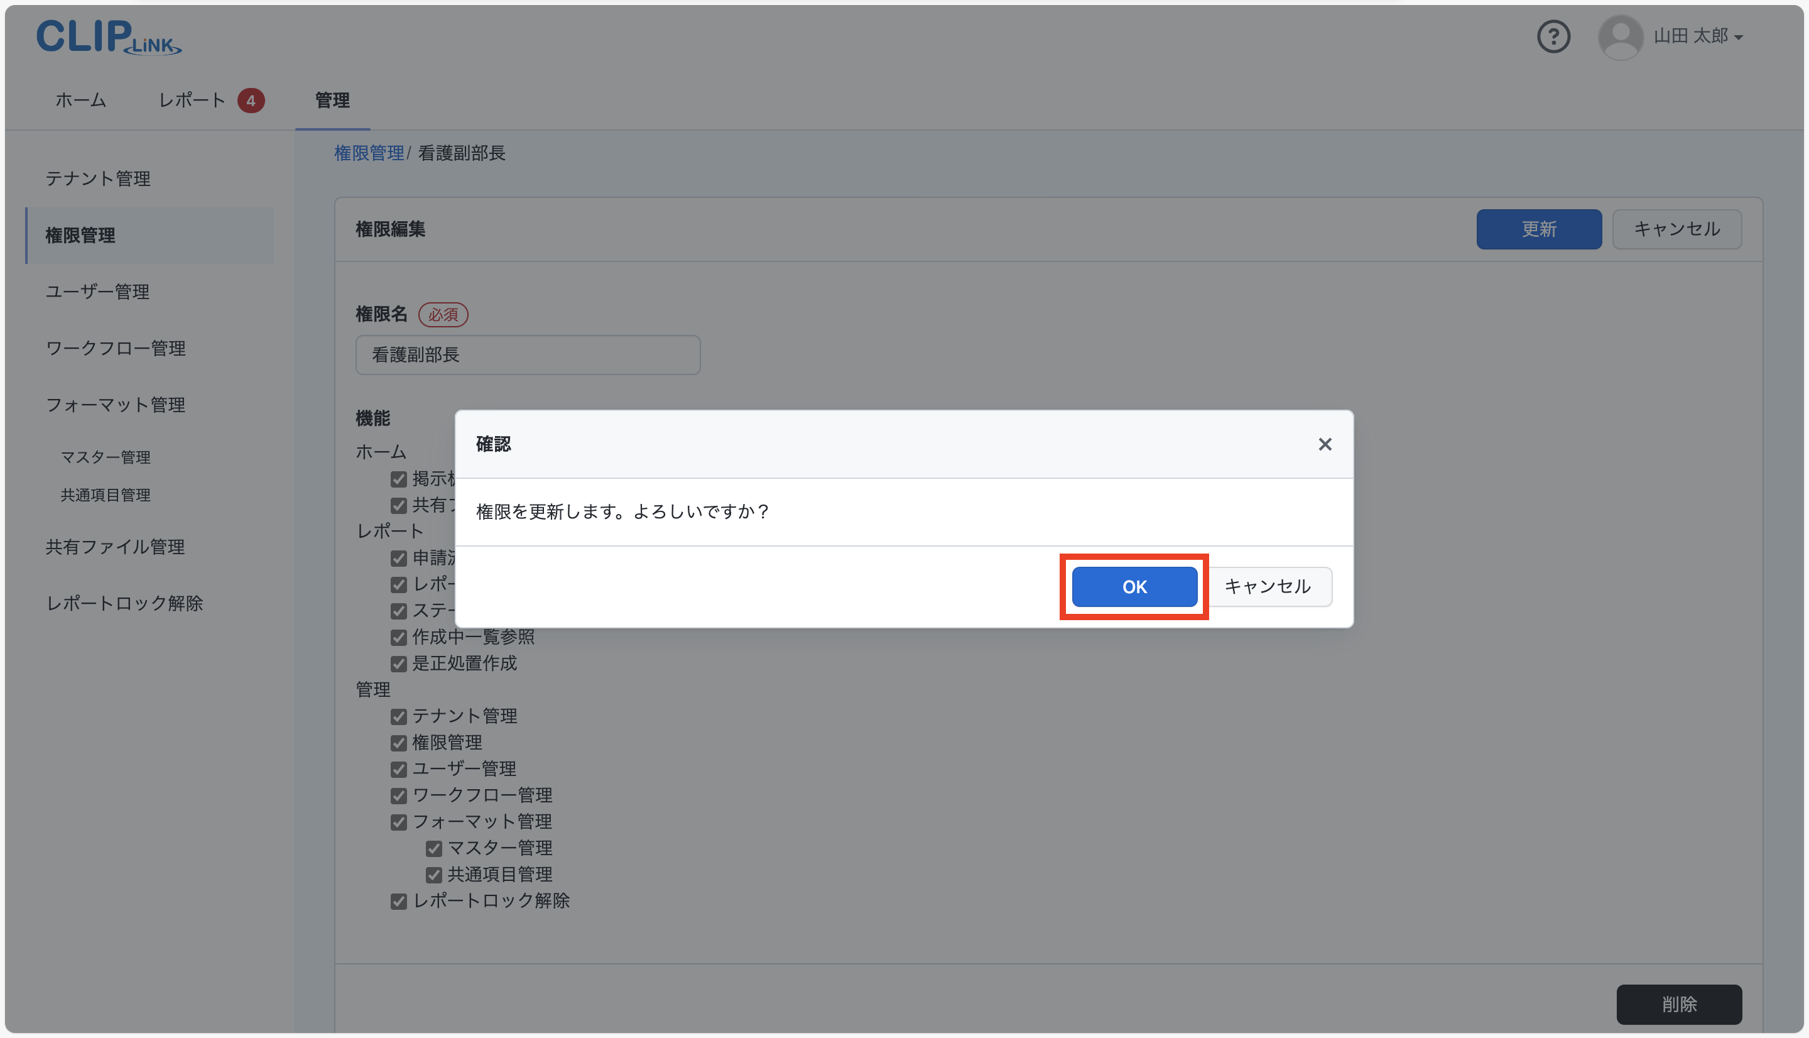Click the 権限名 input field
Viewport: 1809px width, 1038px height.
point(527,354)
